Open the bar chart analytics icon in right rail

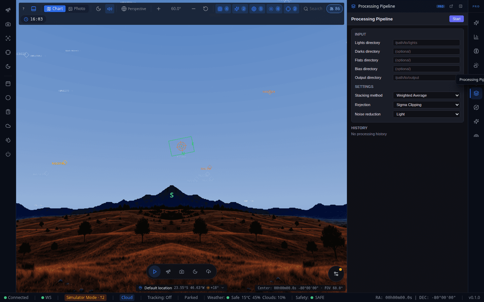click(476, 37)
